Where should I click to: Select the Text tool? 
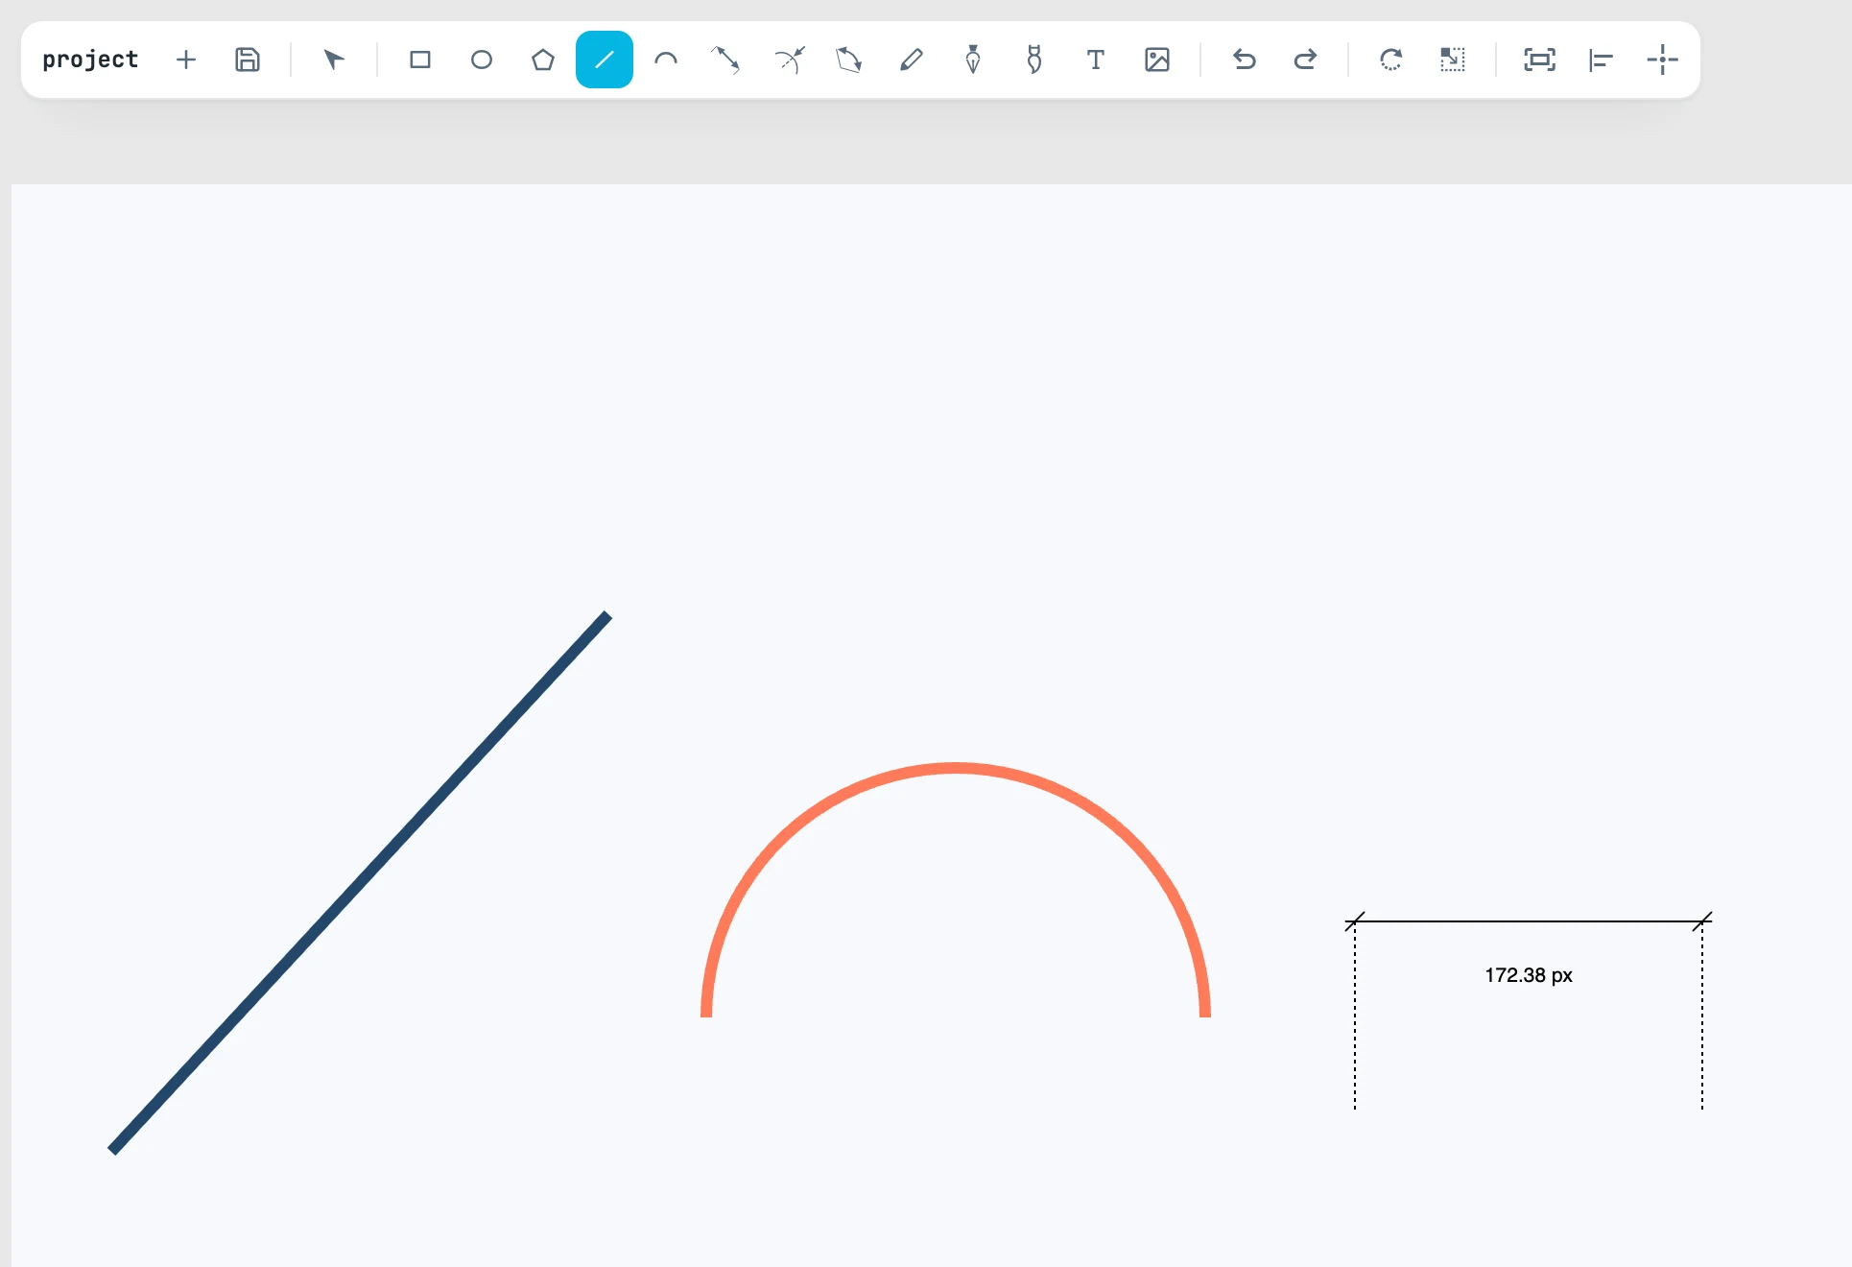click(x=1096, y=60)
